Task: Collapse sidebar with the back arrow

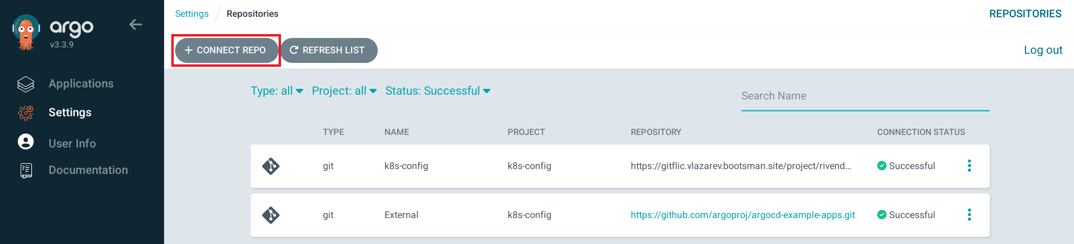Action: click(x=136, y=24)
